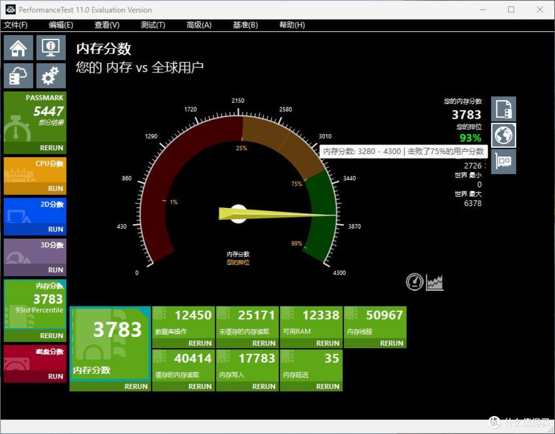The height and width of the screenshot is (434, 555).
Task: Click the 40414 cached read score
Action: point(193,358)
